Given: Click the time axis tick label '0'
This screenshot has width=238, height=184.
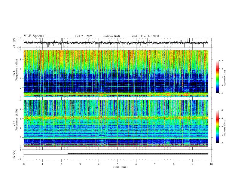Looking at the screenshot, I should [24, 164].
